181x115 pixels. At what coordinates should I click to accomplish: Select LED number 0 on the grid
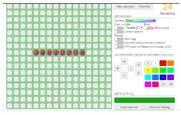click(x=36, y=53)
